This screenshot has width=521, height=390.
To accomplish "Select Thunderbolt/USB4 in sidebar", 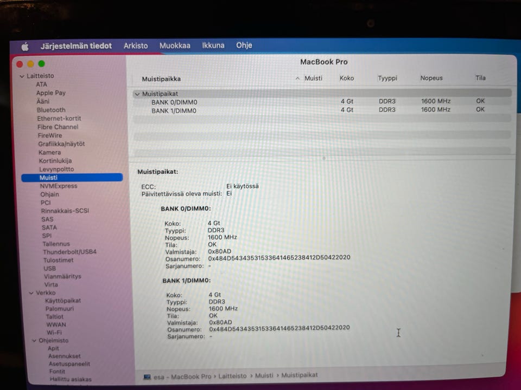I will coord(70,252).
